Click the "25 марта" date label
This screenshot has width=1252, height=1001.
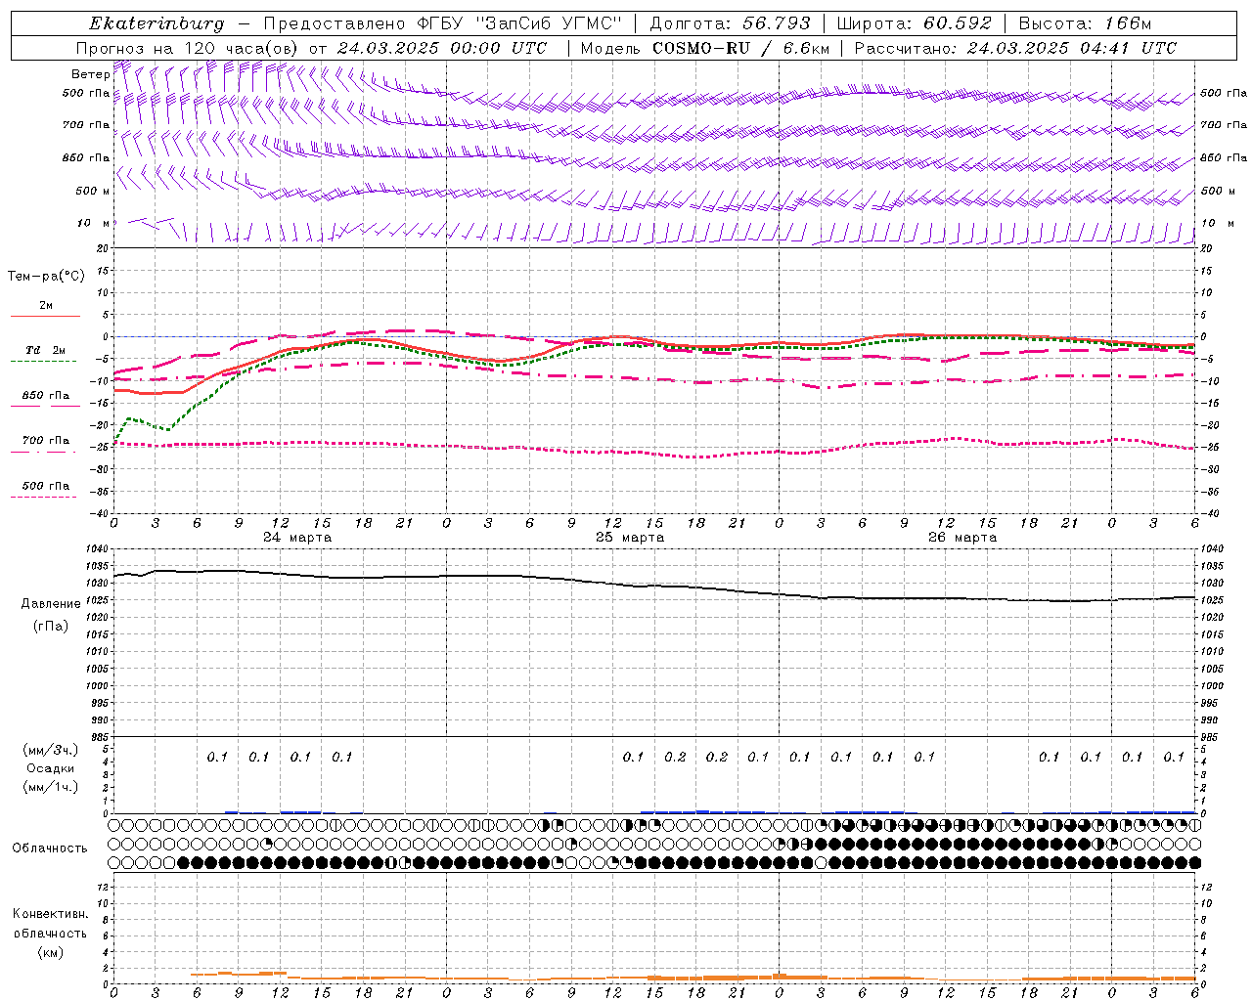630,538
